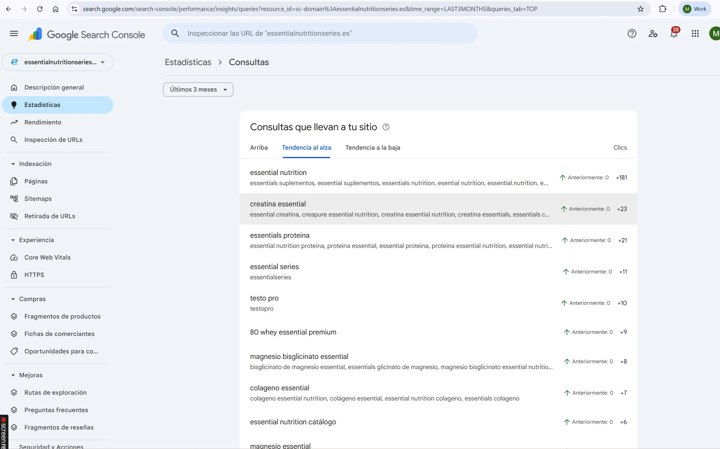Click the Fragmentos de productos icon
This screenshot has width=720, height=449.
click(14, 316)
